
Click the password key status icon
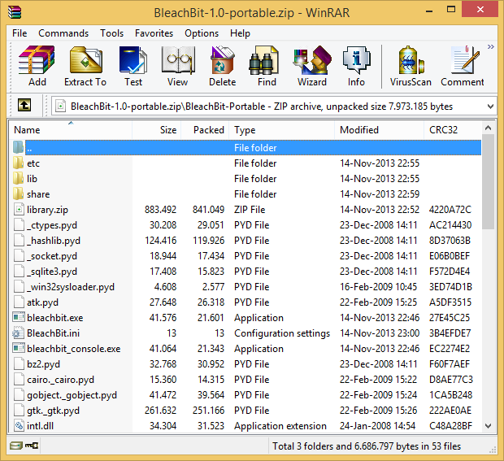pyautogui.click(x=32, y=446)
